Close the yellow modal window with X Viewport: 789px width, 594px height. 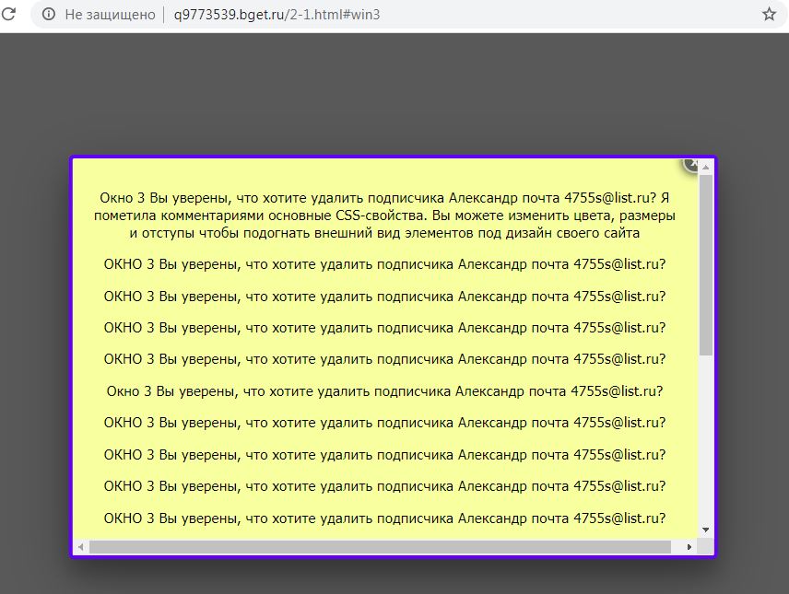pos(691,165)
